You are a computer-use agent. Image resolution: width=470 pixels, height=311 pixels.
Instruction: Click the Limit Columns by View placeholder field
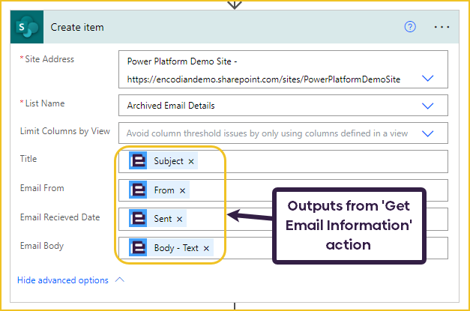point(283,133)
